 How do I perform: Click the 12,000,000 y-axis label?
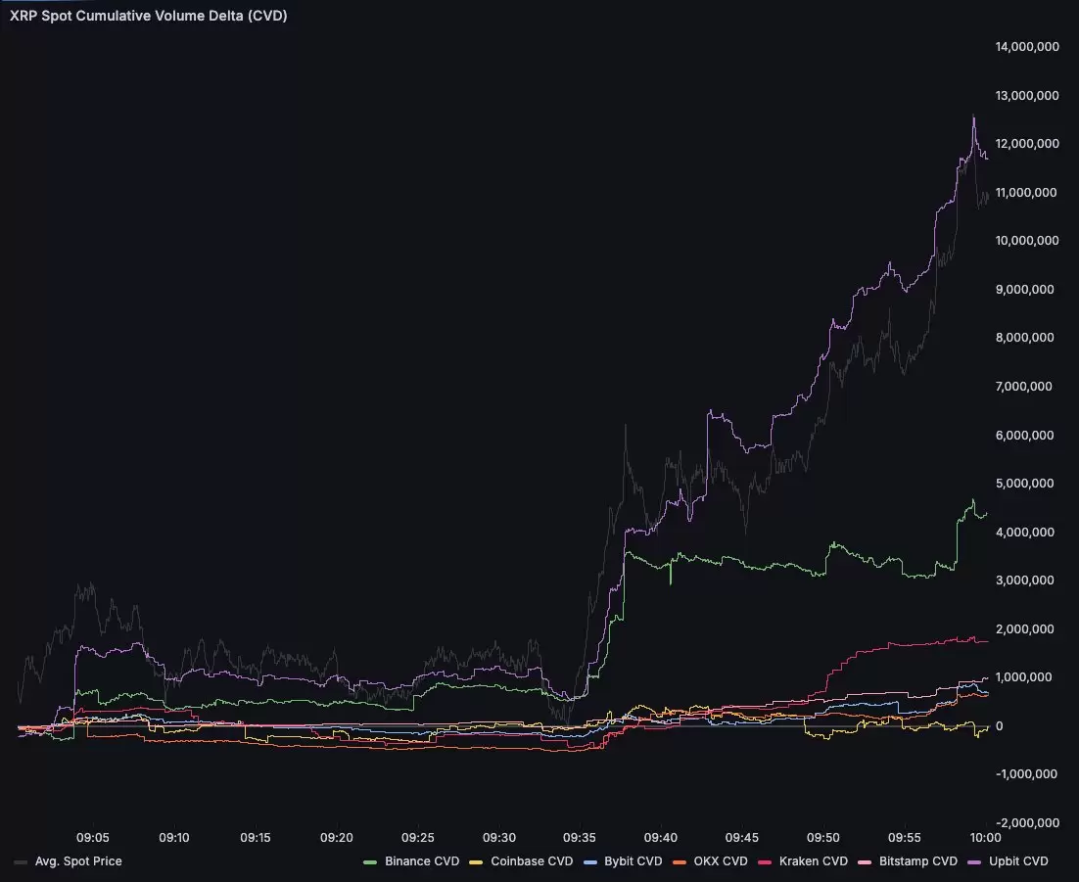[x=1027, y=144]
